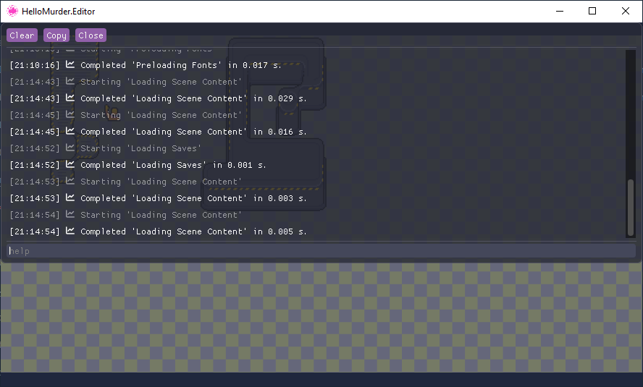Click chart icon on the 0.029 s log line
The width and height of the screenshot is (643, 387).
pyautogui.click(x=70, y=98)
